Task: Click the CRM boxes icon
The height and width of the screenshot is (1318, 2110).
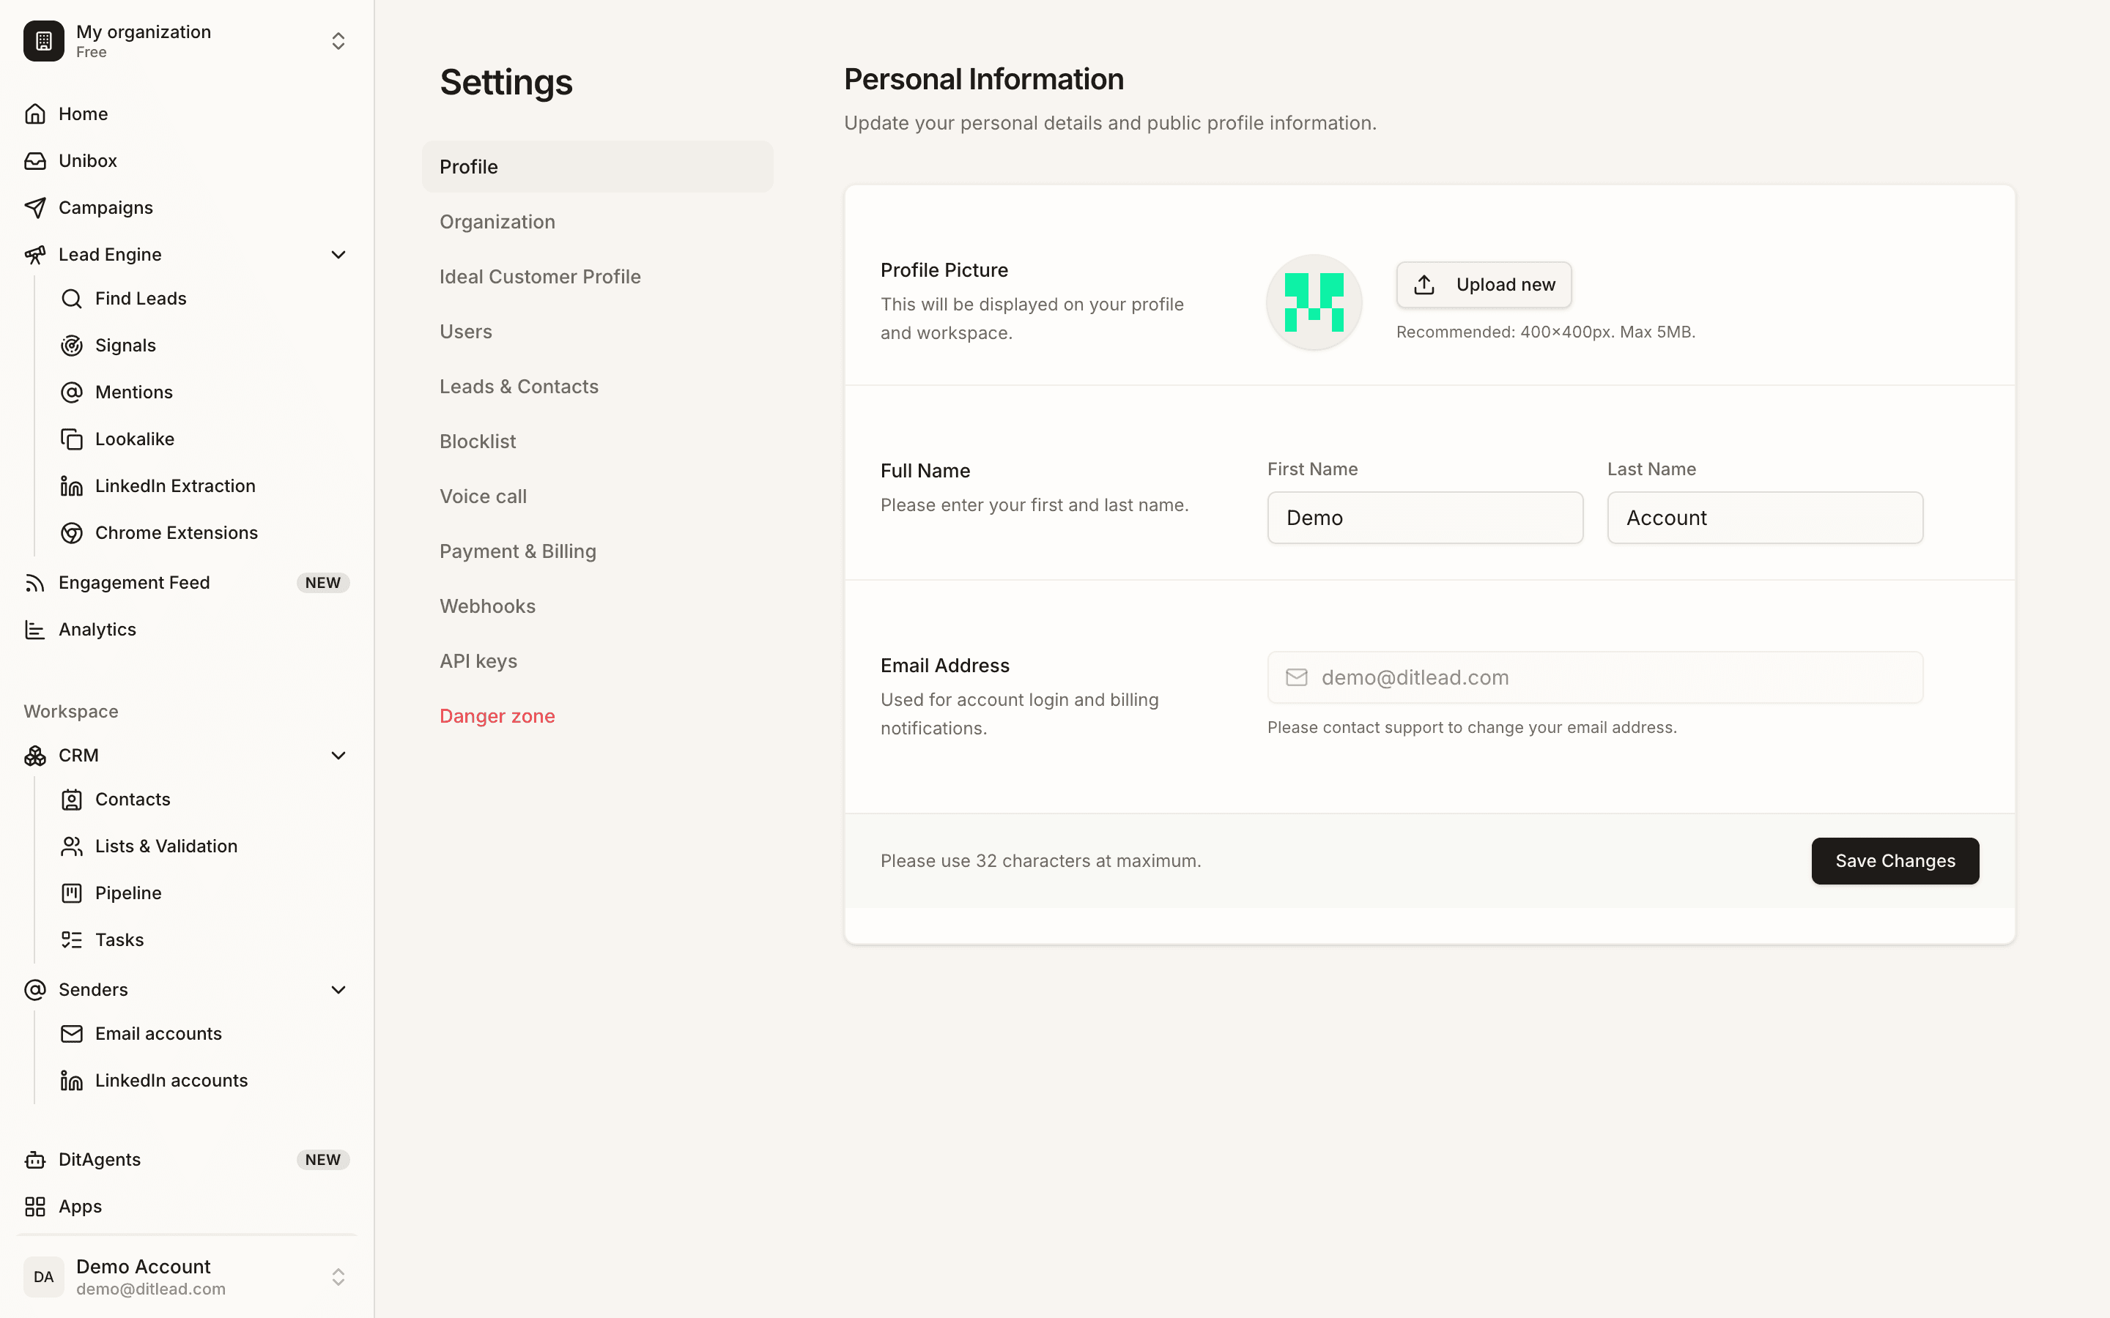Action: click(35, 756)
